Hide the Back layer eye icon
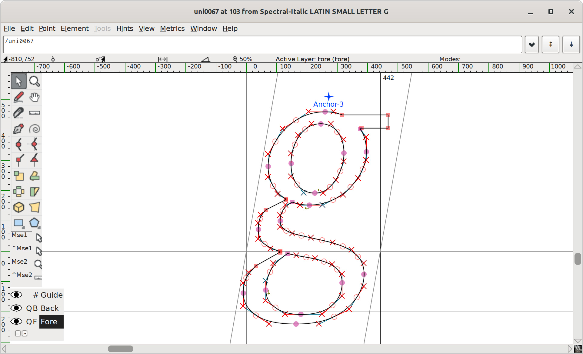 (16, 308)
